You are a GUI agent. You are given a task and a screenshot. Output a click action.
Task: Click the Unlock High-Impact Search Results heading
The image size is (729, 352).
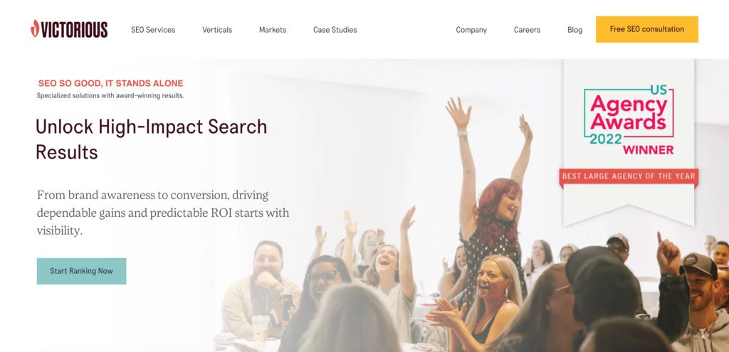pos(151,139)
